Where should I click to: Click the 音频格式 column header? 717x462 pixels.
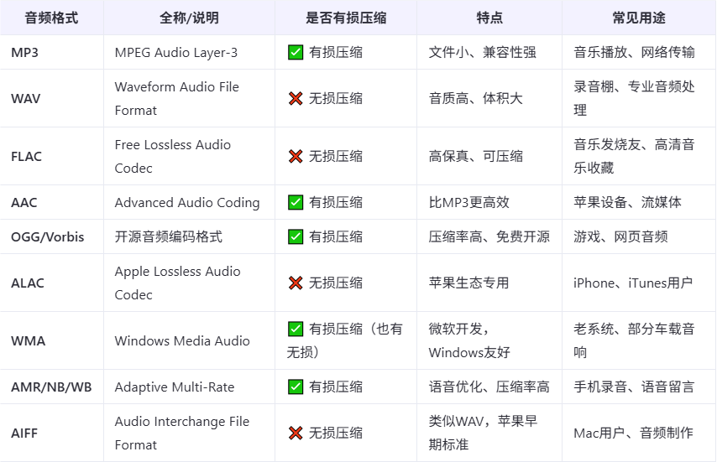[52, 18]
